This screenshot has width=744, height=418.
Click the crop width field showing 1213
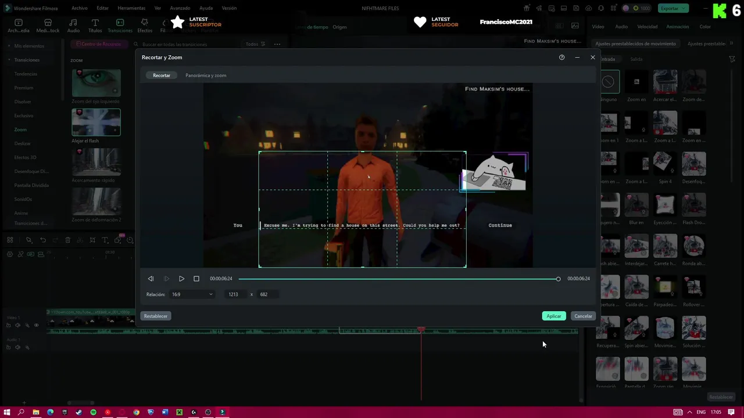point(236,294)
